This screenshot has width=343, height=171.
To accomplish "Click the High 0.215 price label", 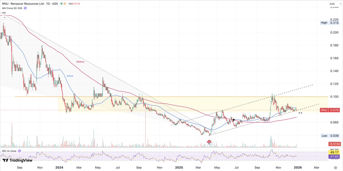I will click(x=330, y=23).
